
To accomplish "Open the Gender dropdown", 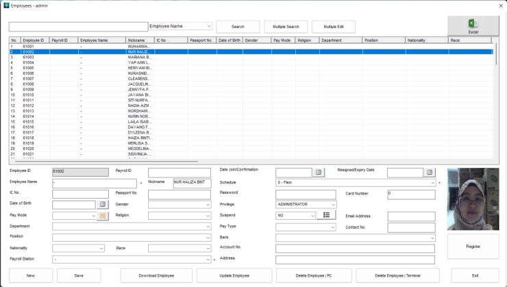I will [207, 204].
